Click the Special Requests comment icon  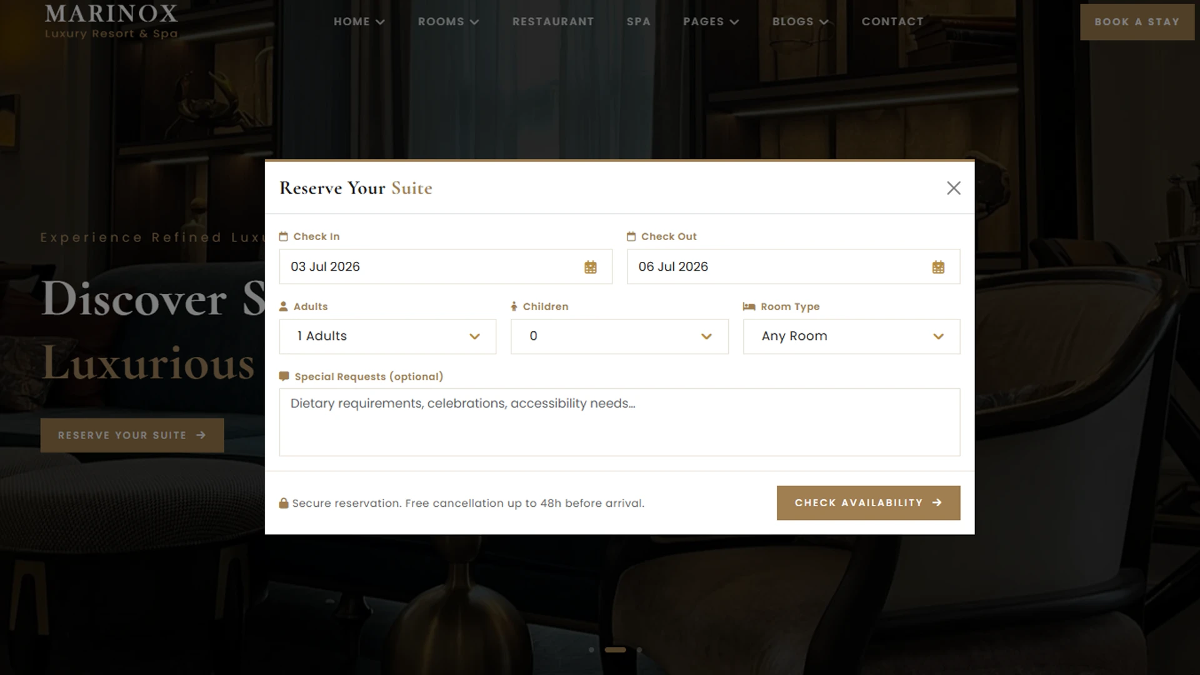(x=284, y=376)
